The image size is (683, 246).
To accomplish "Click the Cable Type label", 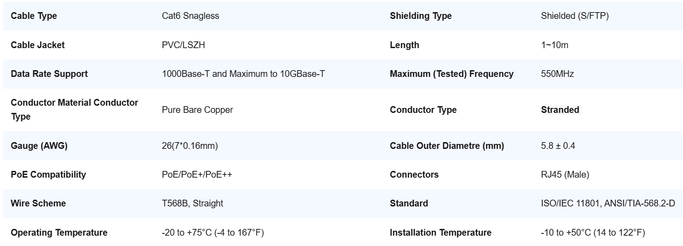I will 34,16.
